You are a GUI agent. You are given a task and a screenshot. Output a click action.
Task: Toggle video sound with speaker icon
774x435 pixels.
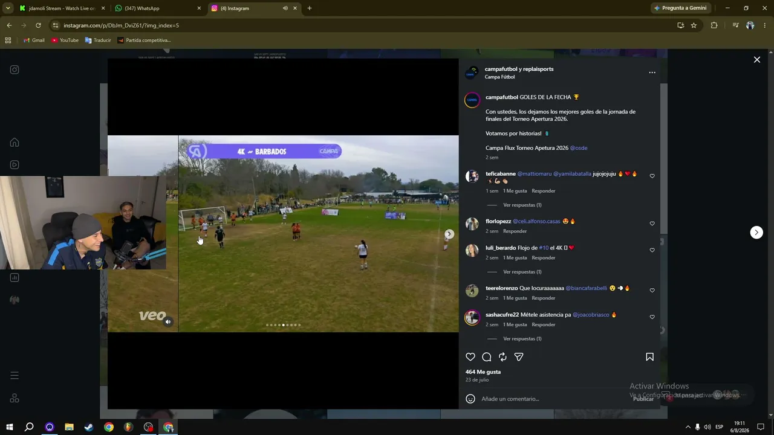[168, 321]
